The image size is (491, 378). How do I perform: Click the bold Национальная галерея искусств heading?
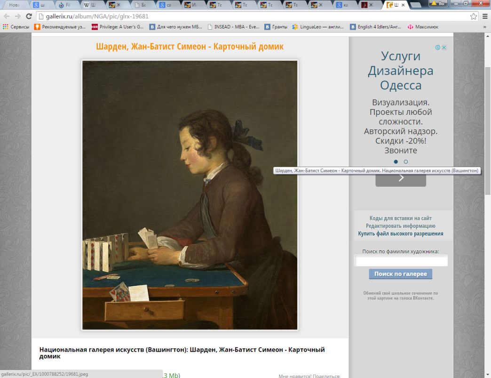point(182,353)
